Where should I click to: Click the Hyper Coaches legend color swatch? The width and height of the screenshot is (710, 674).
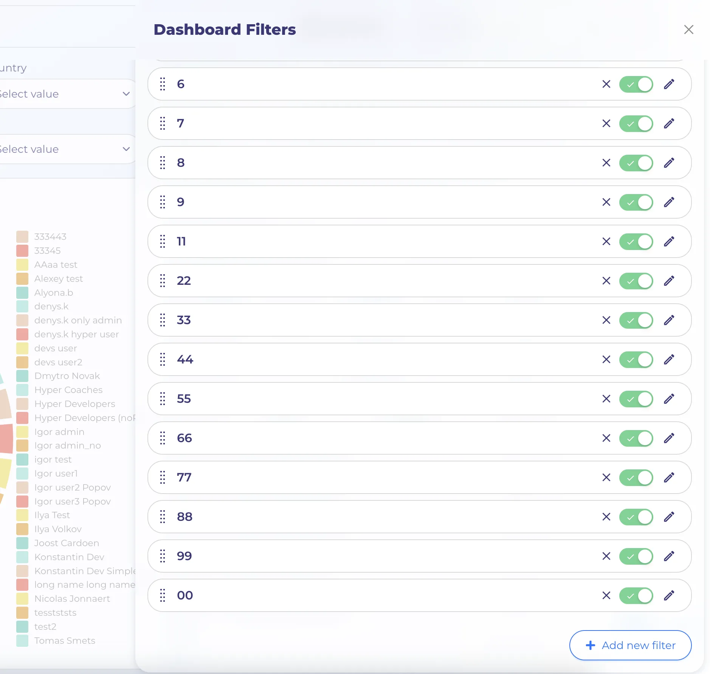(x=22, y=390)
